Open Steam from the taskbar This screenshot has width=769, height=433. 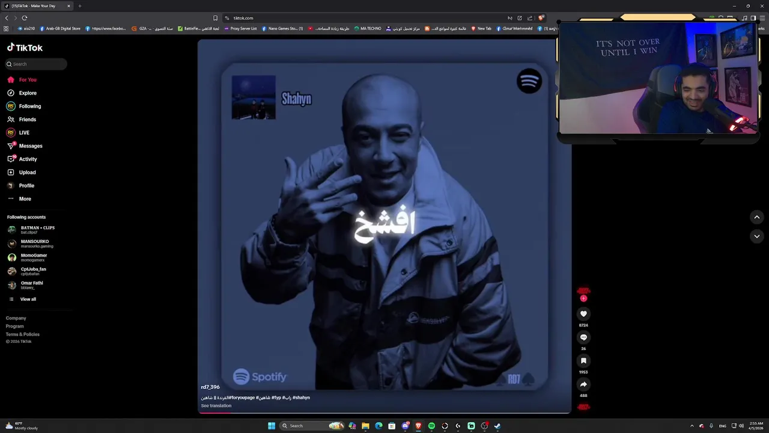(x=497, y=426)
